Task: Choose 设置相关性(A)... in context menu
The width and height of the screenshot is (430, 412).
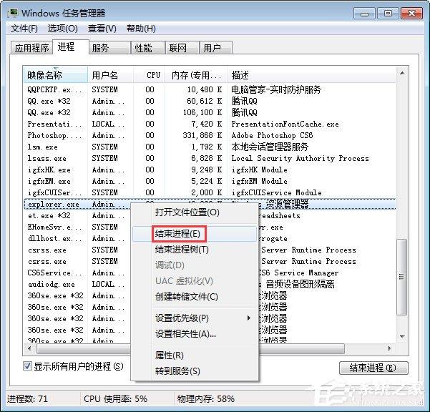Action: click(x=195, y=334)
